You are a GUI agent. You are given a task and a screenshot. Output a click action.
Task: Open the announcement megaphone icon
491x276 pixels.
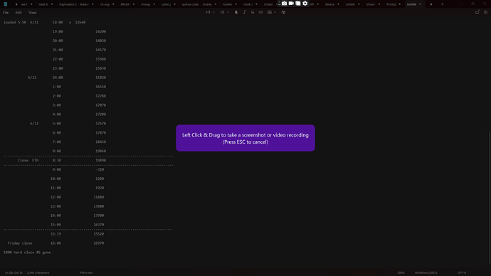(x=477, y=12)
